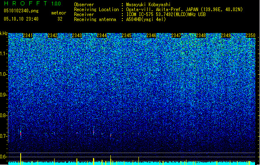Click the date stamp 05.10.10 23:40

click(x=21, y=19)
